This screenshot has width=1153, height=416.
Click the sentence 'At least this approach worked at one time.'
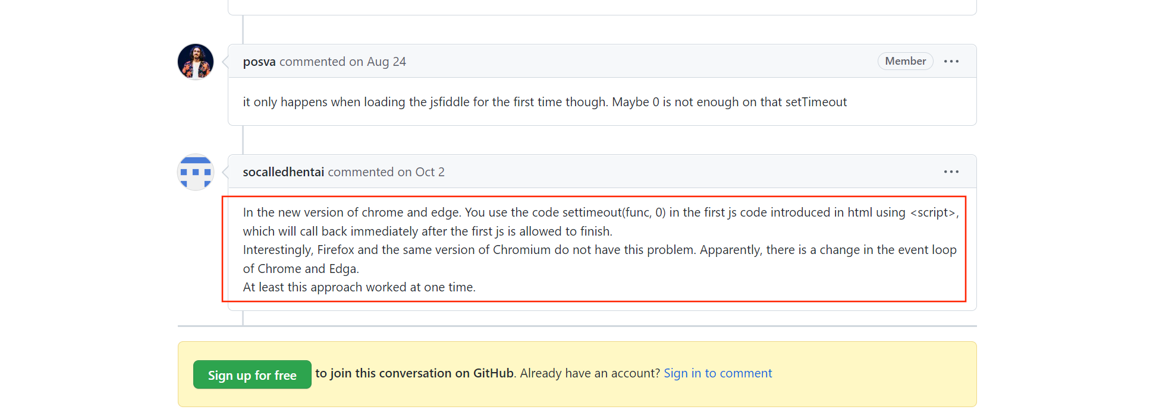(x=359, y=287)
